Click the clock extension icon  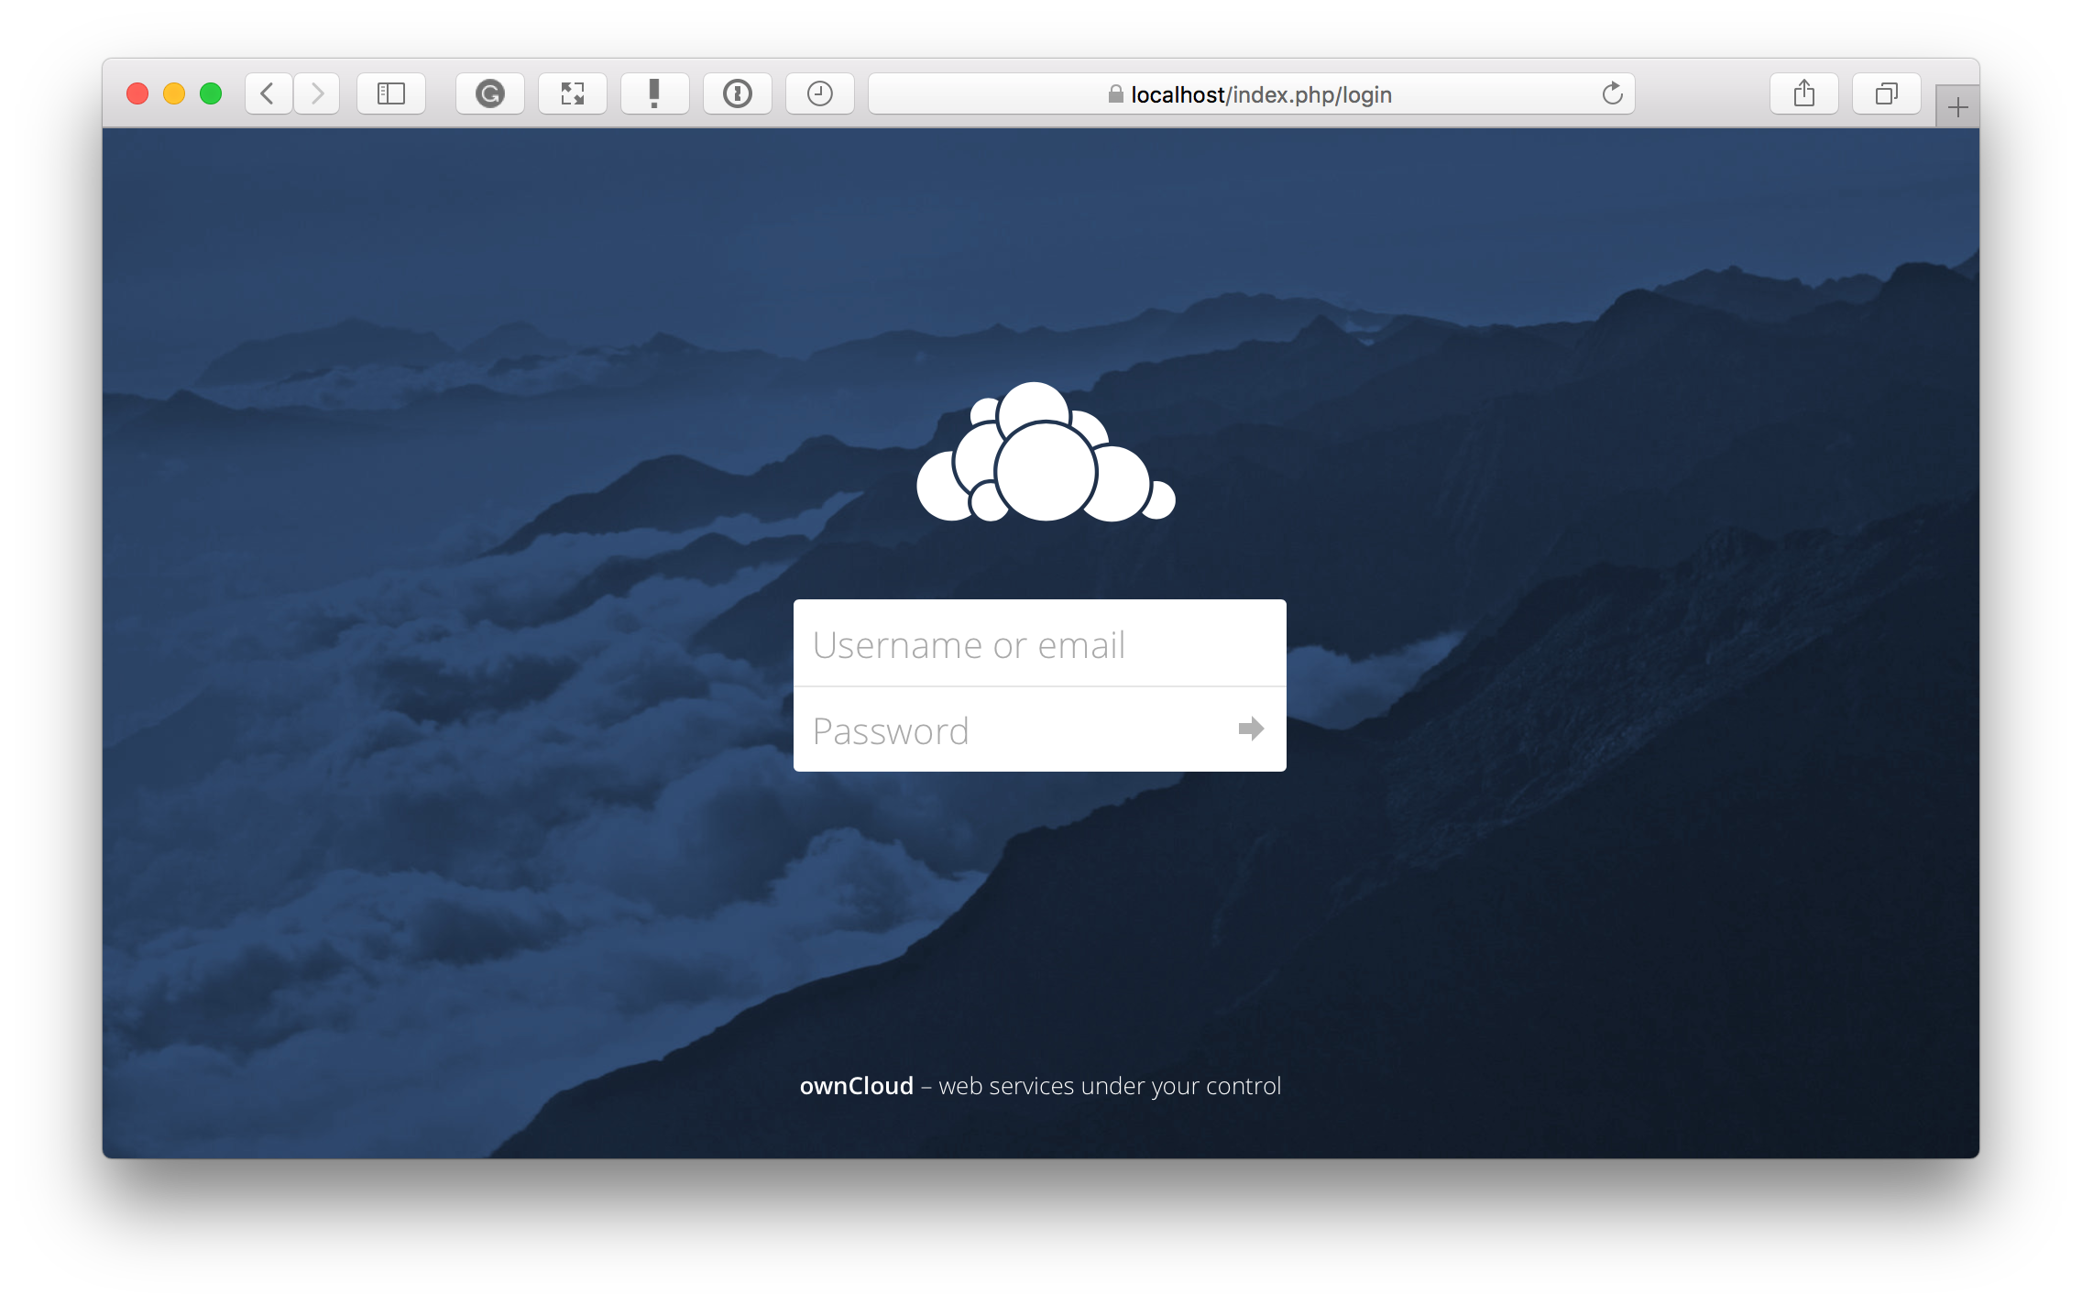(x=820, y=93)
